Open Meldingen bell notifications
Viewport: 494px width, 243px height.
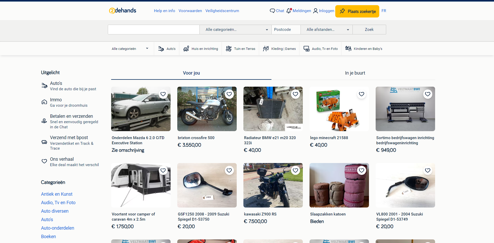289,11
